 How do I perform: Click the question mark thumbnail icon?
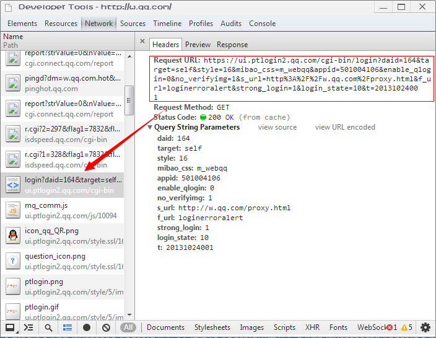coord(13,261)
